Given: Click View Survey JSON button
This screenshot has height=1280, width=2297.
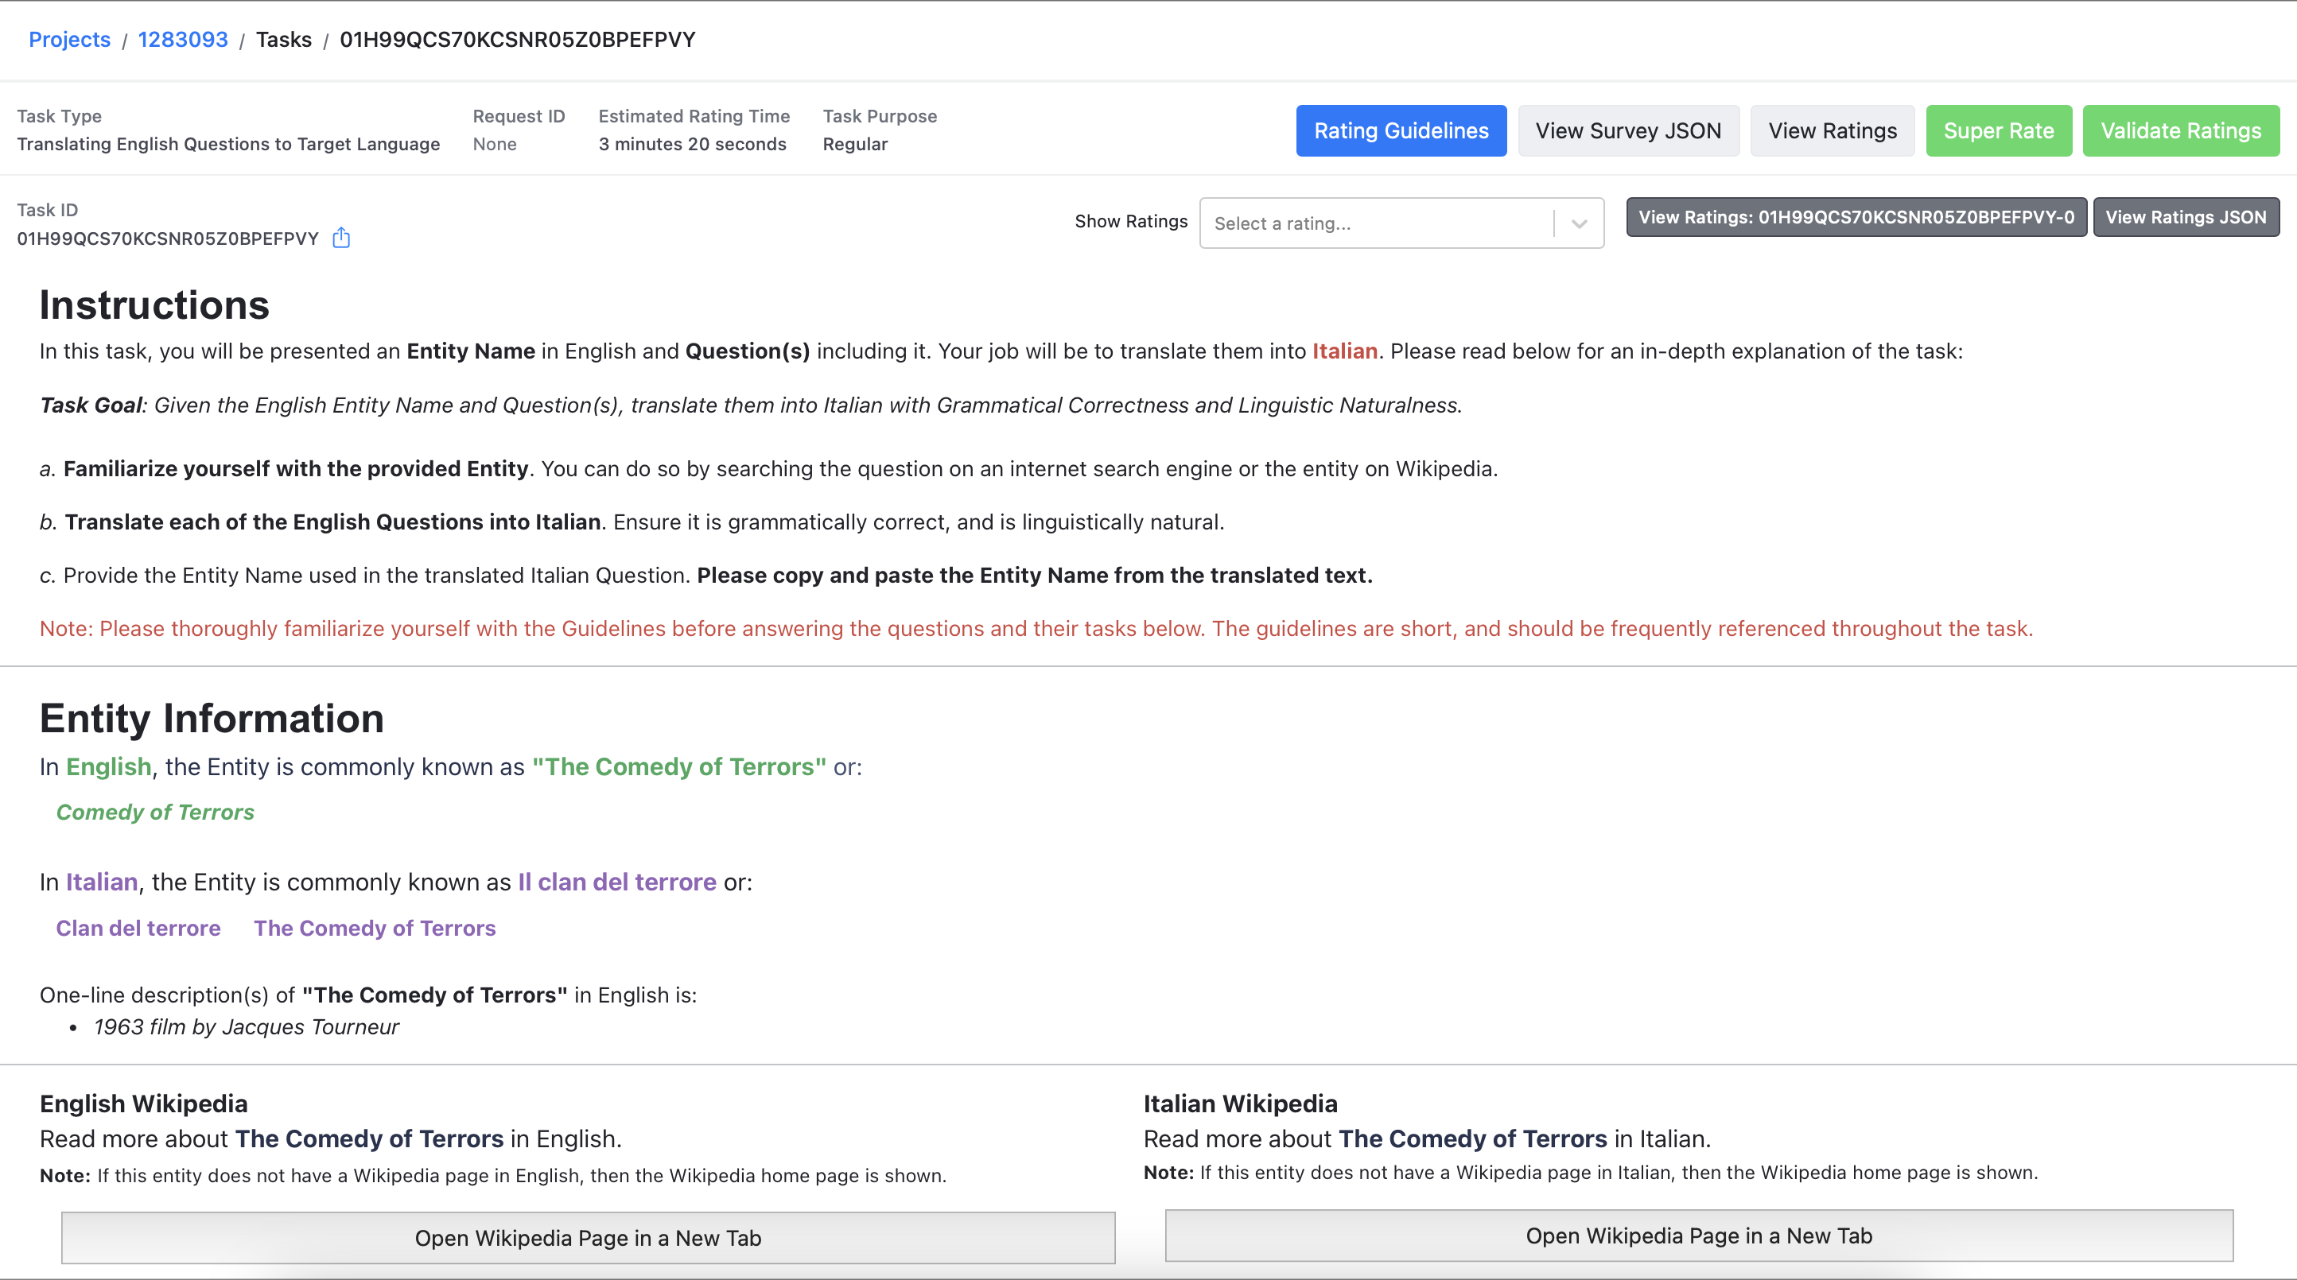Looking at the screenshot, I should pyautogui.click(x=1627, y=131).
